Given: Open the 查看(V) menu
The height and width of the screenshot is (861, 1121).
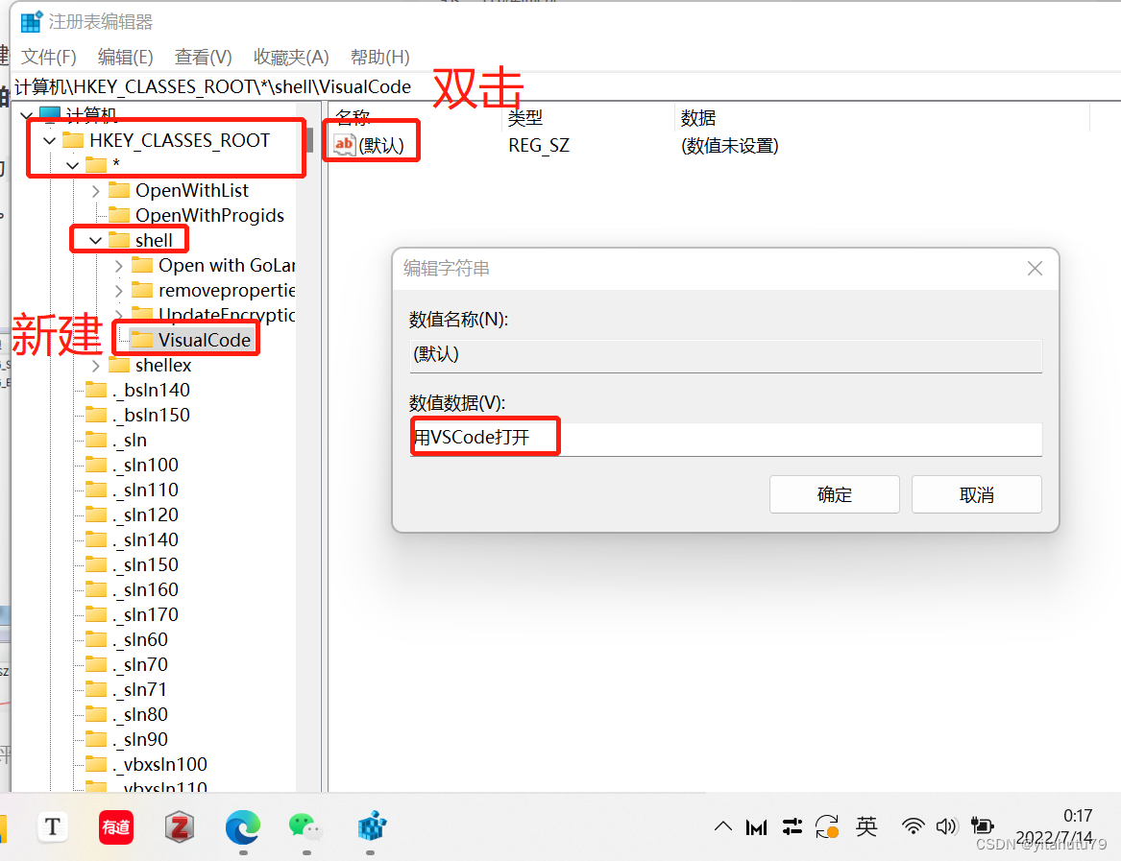Looking at the screenshot, I should pos(203,58).
